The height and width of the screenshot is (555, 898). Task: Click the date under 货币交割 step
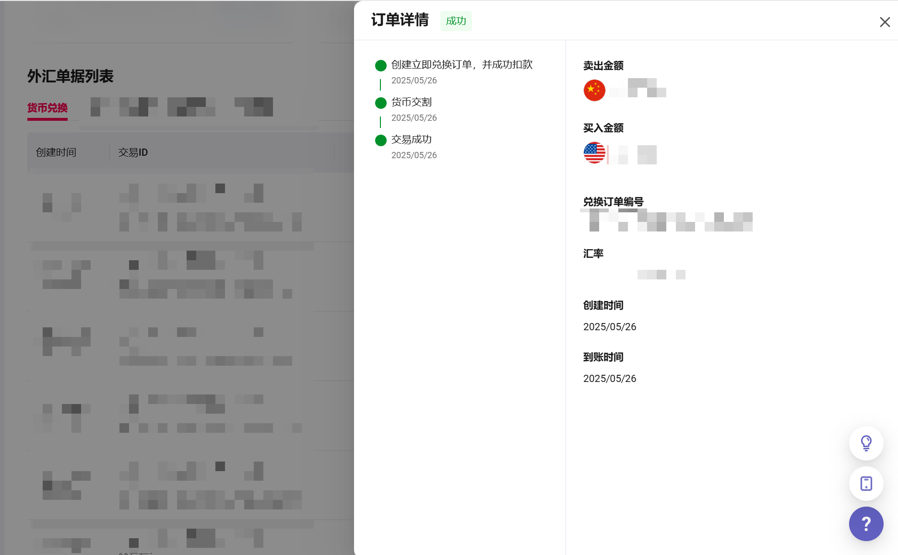click(x=414, y=118)
